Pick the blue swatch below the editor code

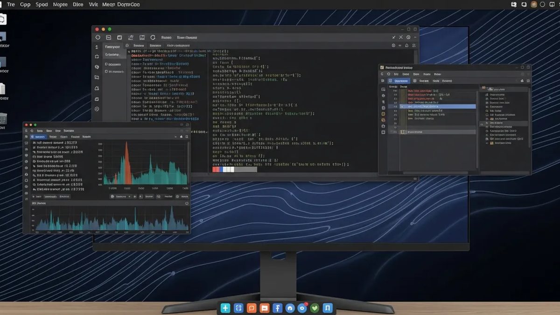pyautogui.click(x=221, y=169)
